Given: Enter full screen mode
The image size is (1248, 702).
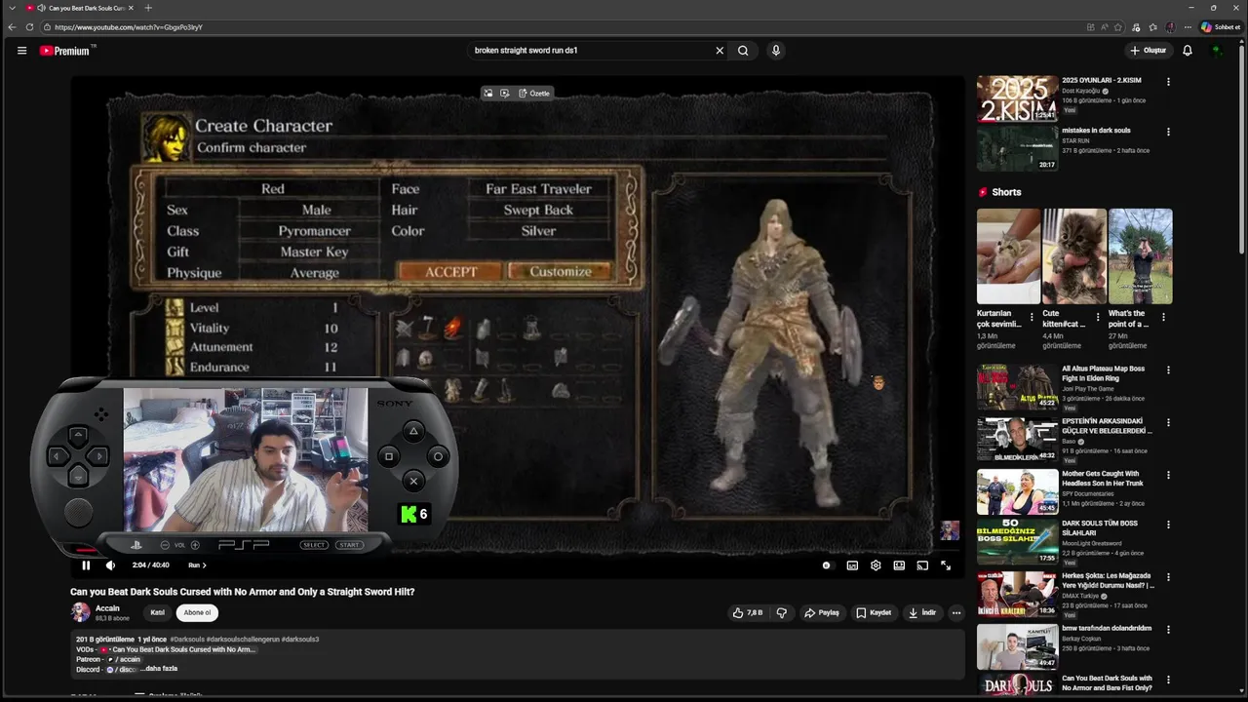Looking at the screenshot, I should (946, 565).
